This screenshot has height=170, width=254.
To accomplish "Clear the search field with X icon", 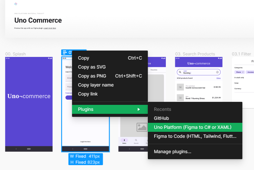I will pos(217,72).
